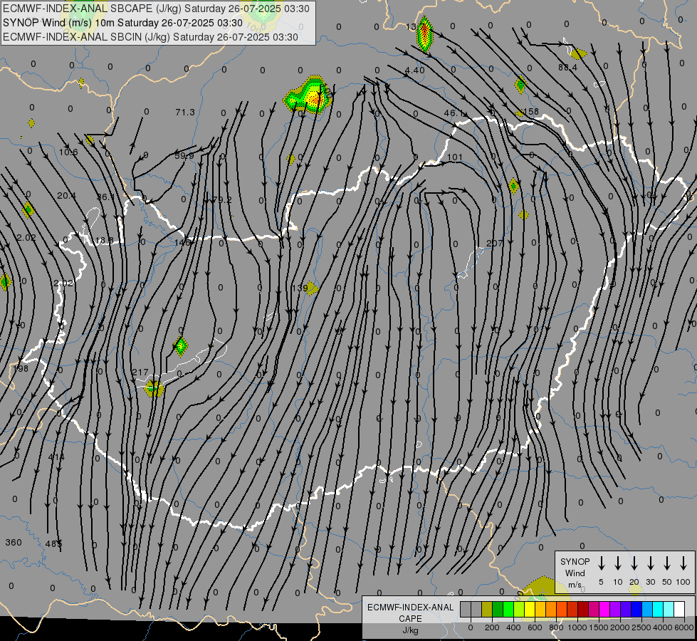Click the 86.4 value on the map

tap(567, 67)
